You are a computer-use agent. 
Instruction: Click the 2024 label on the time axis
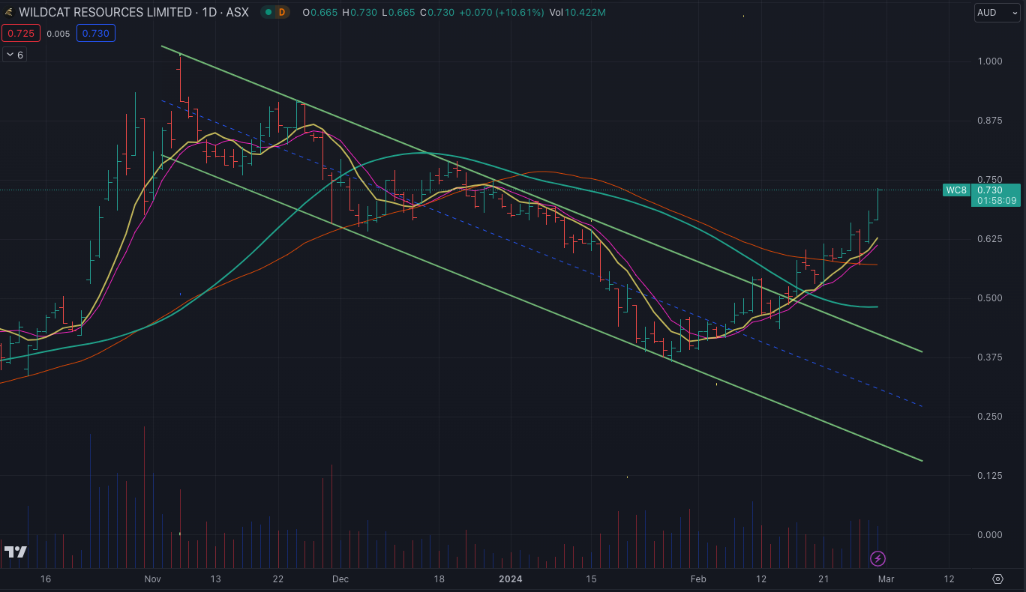(511, 579)
